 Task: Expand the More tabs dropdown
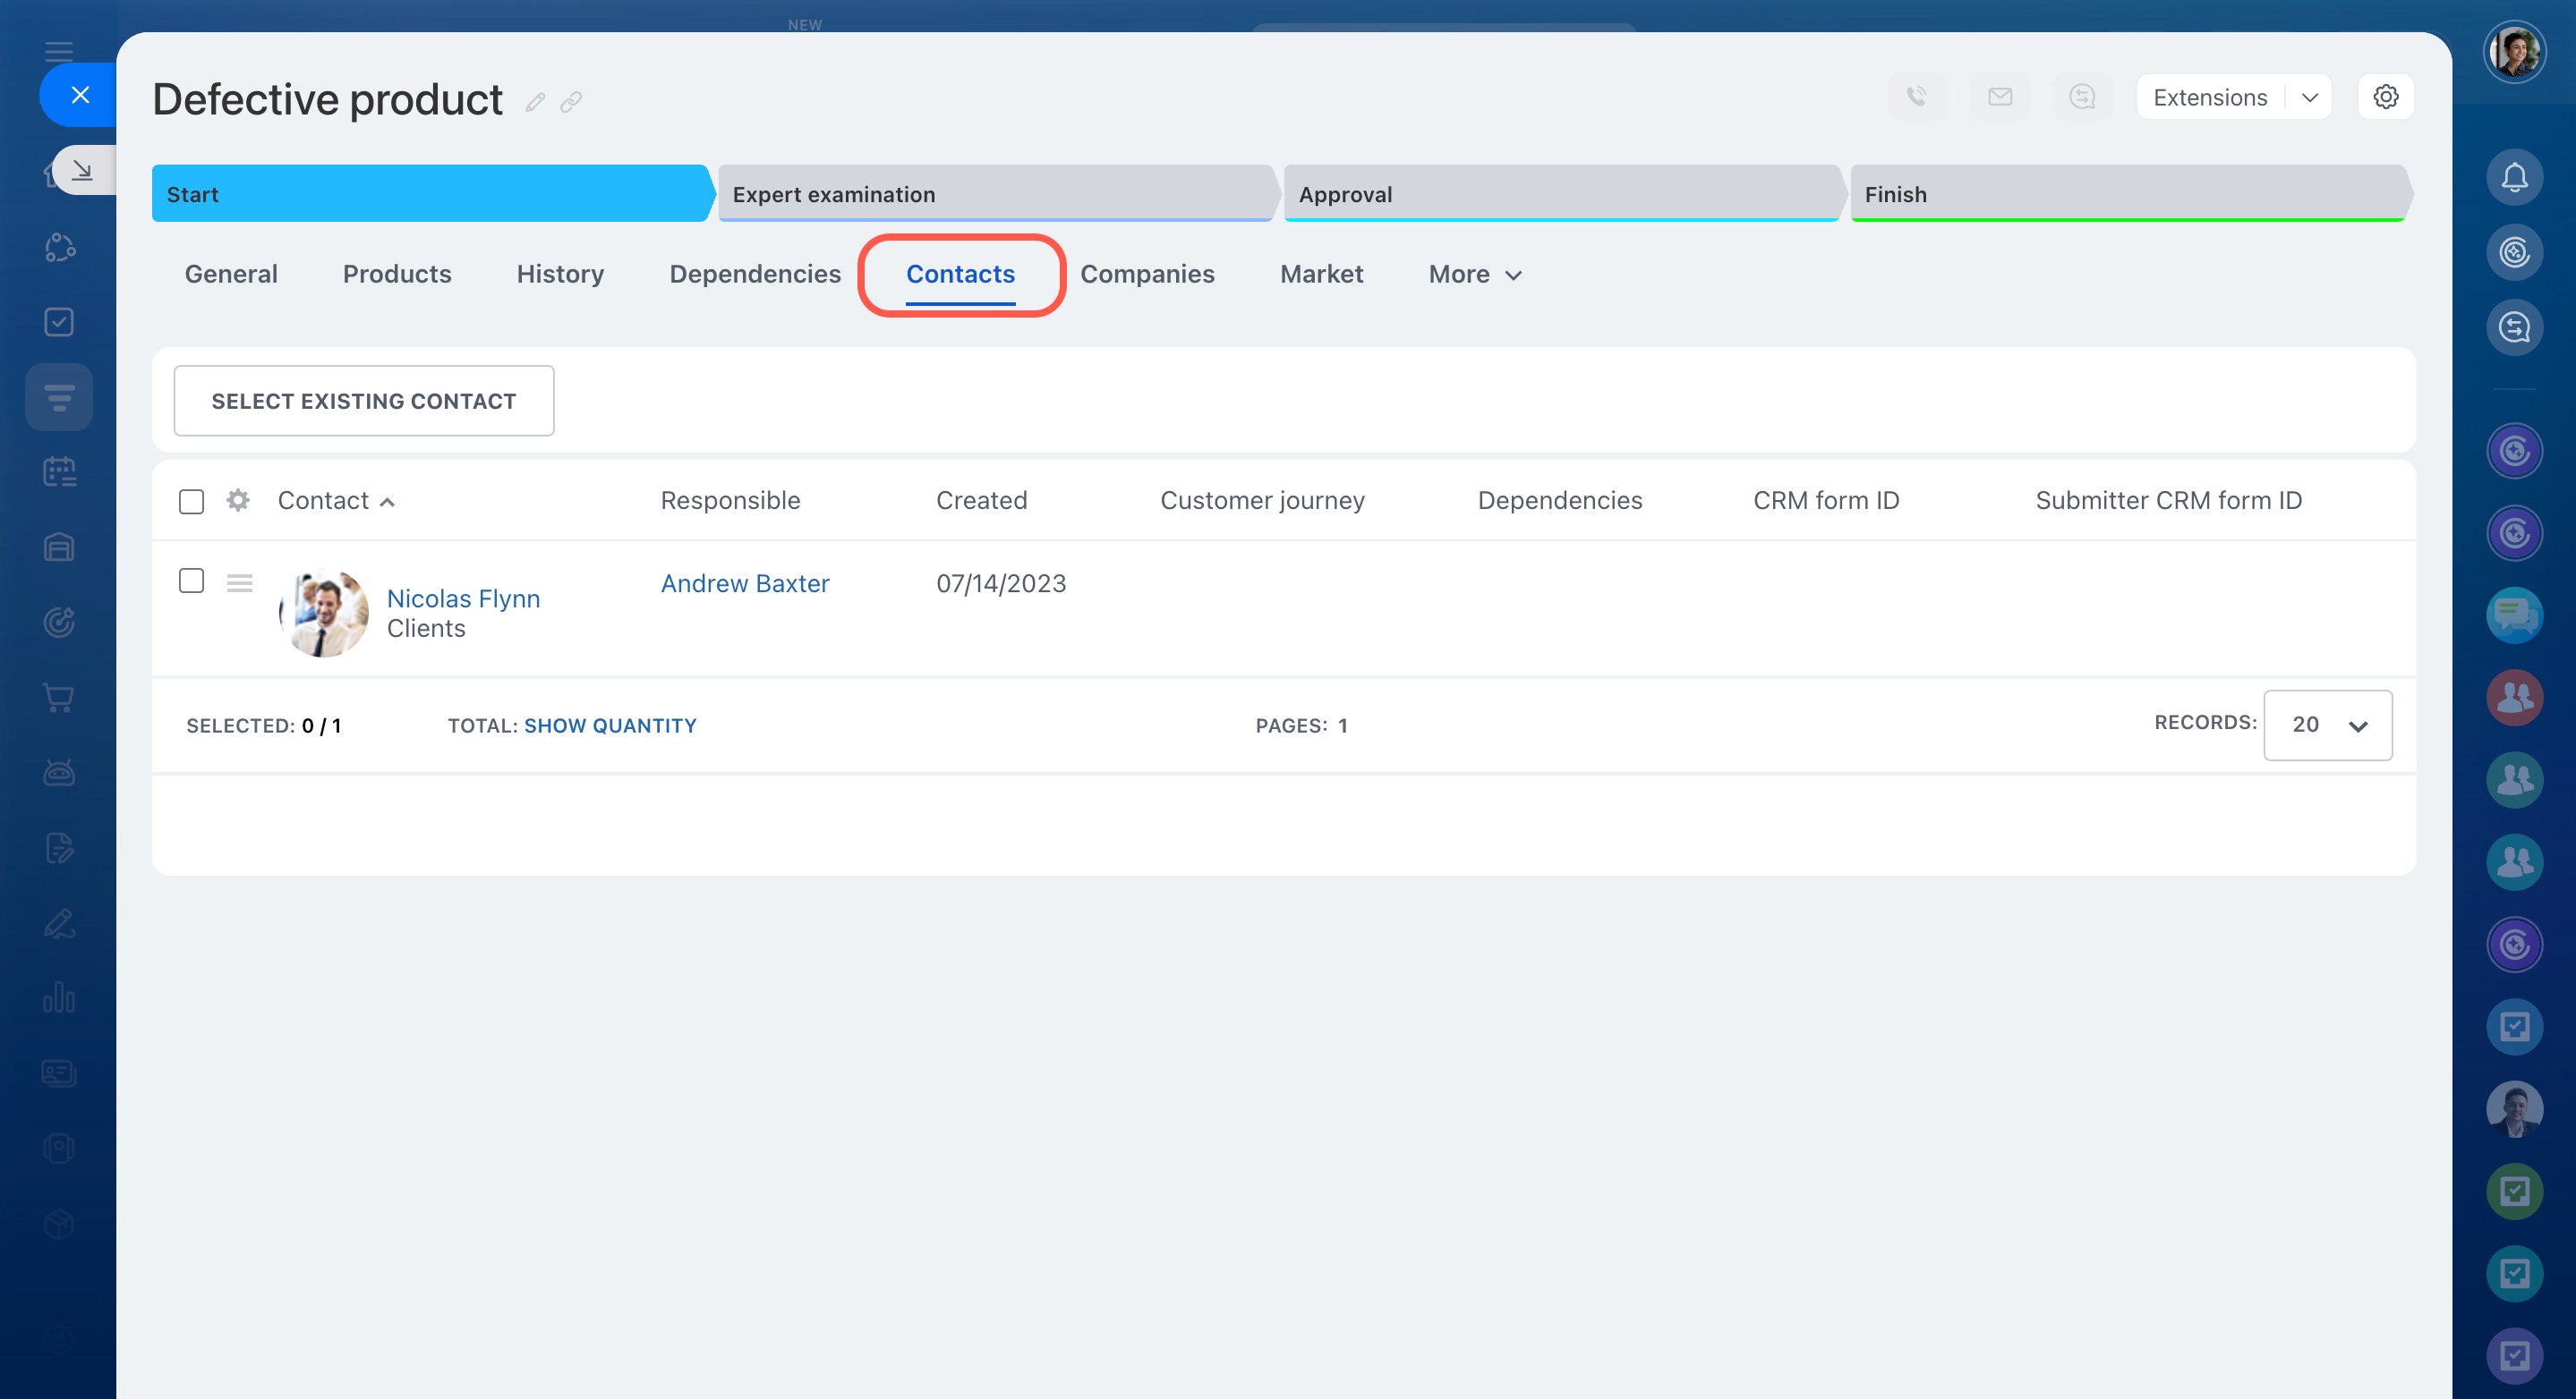coord(1474,275)
